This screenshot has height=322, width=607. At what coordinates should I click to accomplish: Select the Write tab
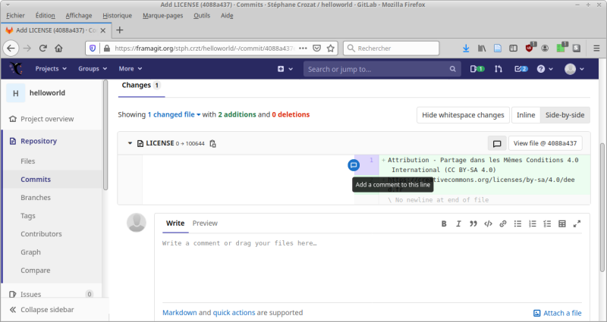tap(175, 223)
